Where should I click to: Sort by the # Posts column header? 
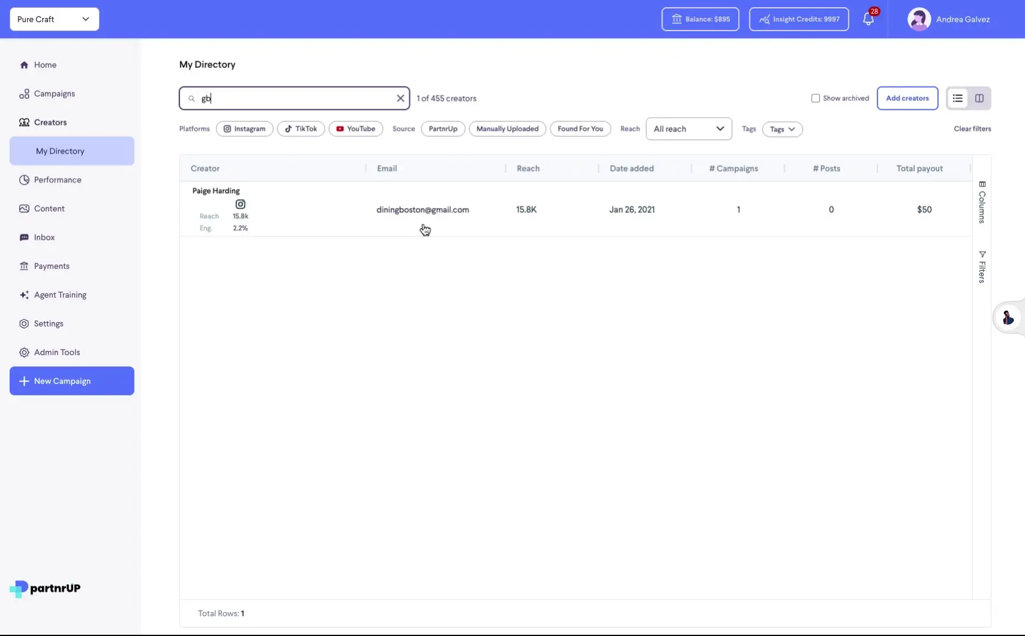coord(826,169)
